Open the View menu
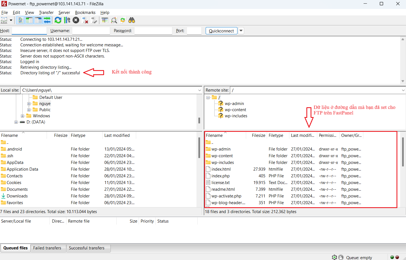 (x=30, y=13)
